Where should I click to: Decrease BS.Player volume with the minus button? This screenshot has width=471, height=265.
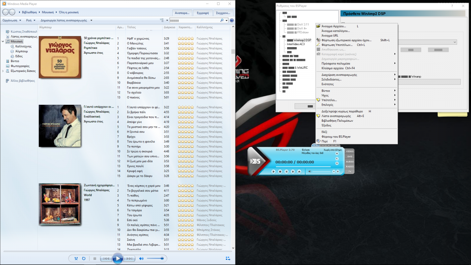(334, 172)
